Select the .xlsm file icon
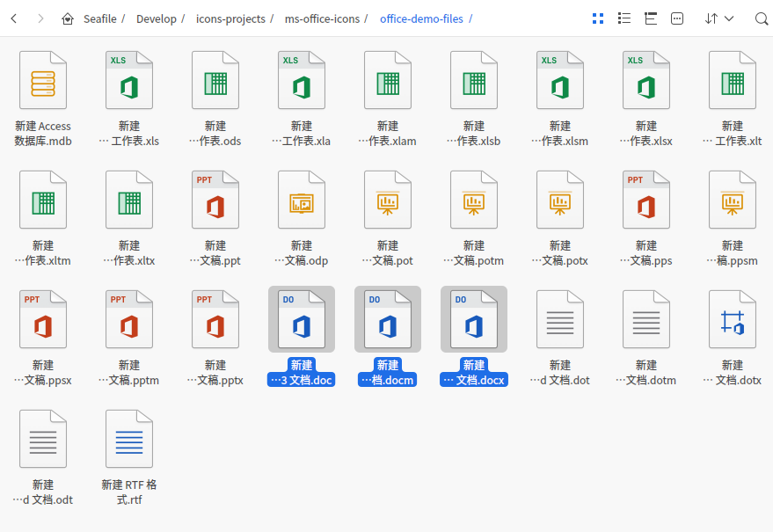 click(x=560, y=80)
